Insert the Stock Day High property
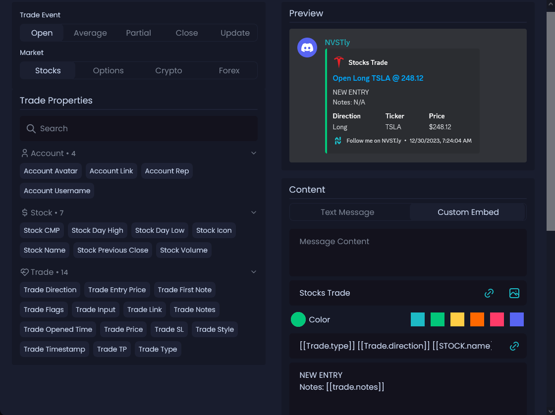This screenshot has height=415, width=555. (x=97, y=230)
